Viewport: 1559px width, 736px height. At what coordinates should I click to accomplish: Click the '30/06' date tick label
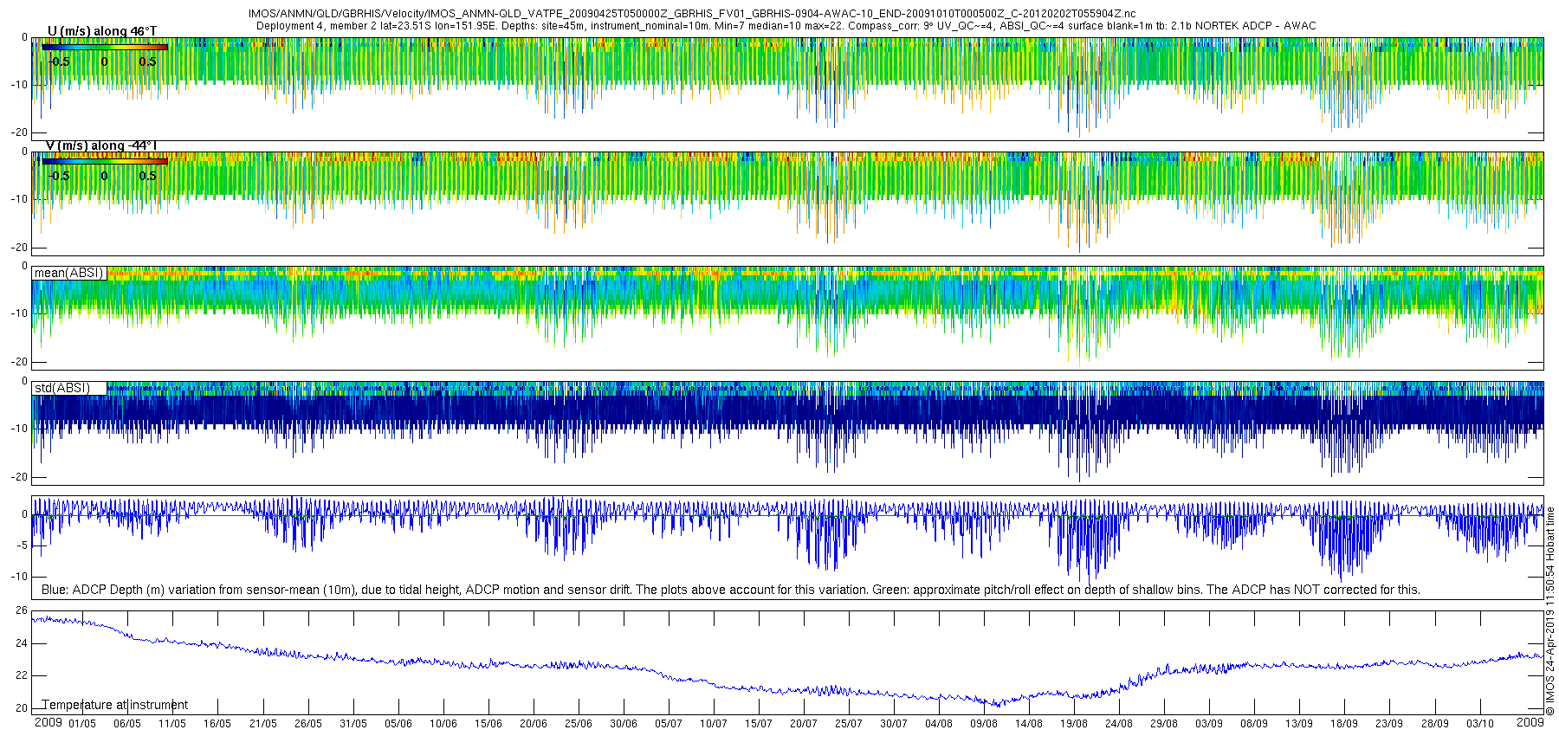[x=624, y=724]
